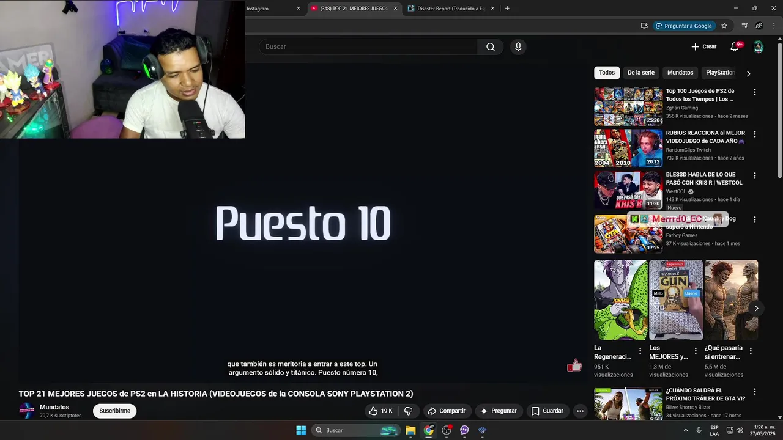Viewport: 783px width, 440px height.
Task: Click the Chrome icon in the taskbar
Action: pos(429,430)
